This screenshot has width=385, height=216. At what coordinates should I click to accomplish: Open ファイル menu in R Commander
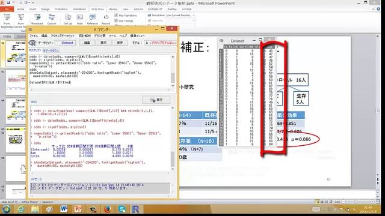click(34, 36)
